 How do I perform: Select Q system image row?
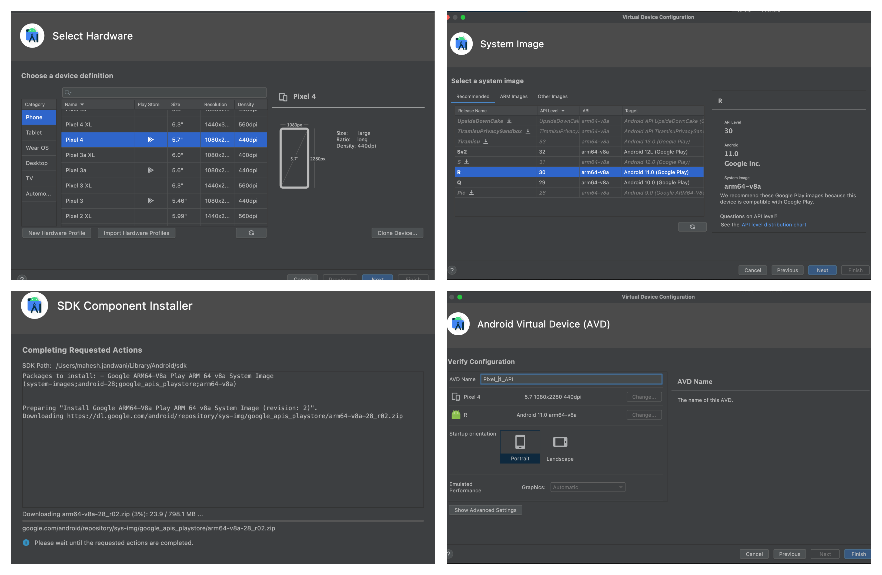pyautogui.click(x=579, y=182)
